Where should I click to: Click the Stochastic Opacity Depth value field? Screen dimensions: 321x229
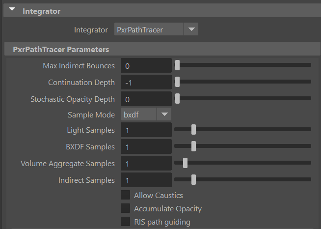point(146,99)
